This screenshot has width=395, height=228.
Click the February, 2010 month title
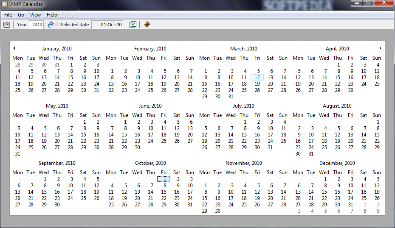coord(150,48)
